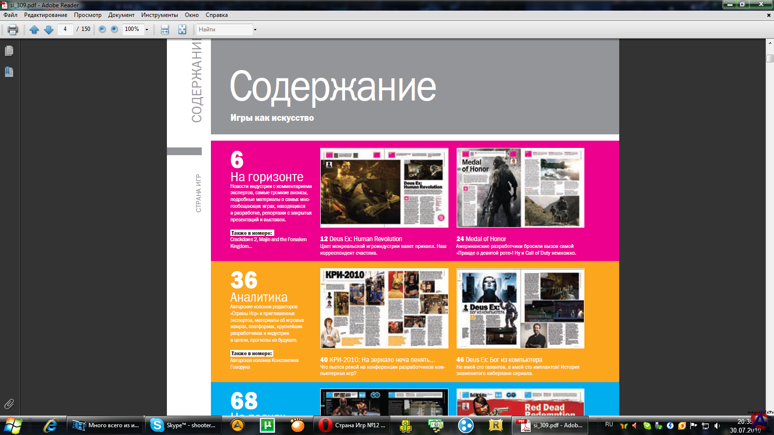Click the large section number 36
The image size is (774, 435).
point(244,280)
